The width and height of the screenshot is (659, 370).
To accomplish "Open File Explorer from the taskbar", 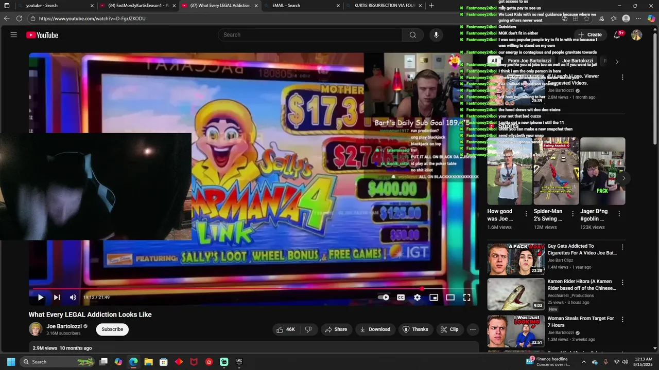I will 148,362.
